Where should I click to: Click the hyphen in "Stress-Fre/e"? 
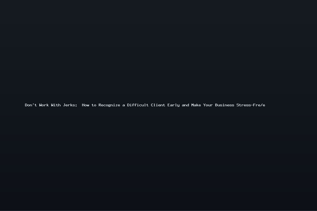pyautogui.click(x=252, y=105)
